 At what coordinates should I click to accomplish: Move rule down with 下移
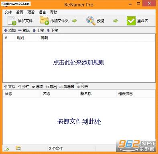[53, 31]
